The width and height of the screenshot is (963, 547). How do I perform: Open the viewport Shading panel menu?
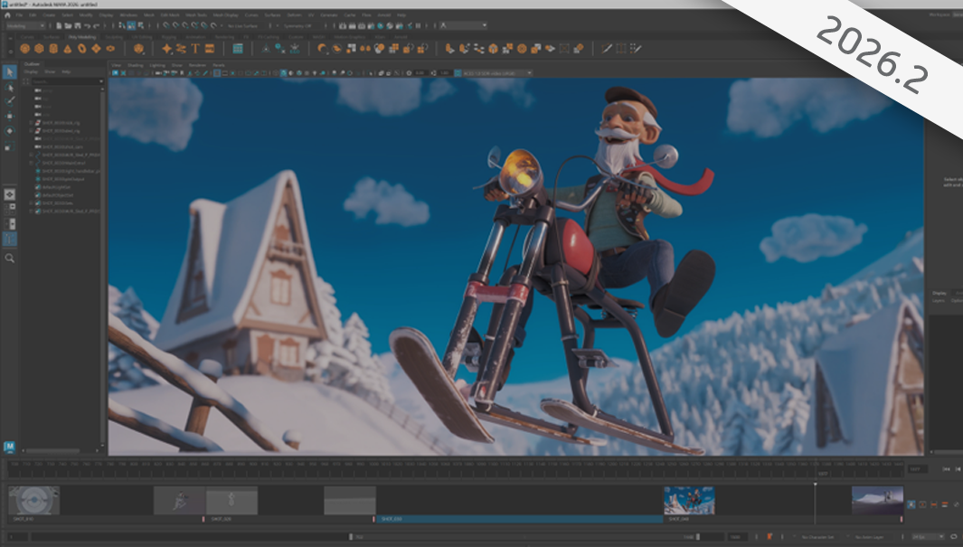point(135,65)
